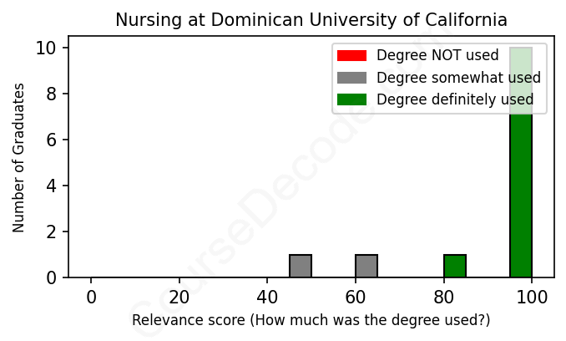
Task: Click the green 'Degree definitely used' legend swatch
Action: pos(351,99)
